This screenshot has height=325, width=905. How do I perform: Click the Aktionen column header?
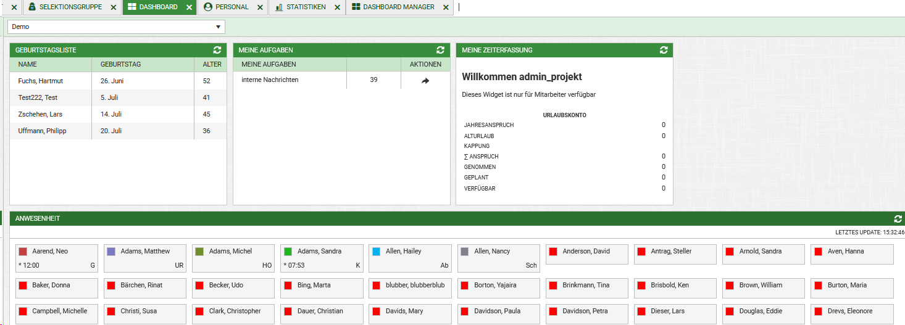click(x=425, y=64)
